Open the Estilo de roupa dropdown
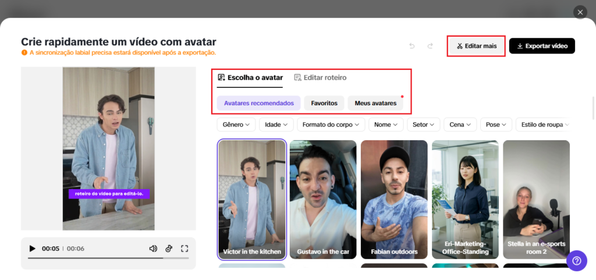The image size is (596, 280). pos(543,125)
